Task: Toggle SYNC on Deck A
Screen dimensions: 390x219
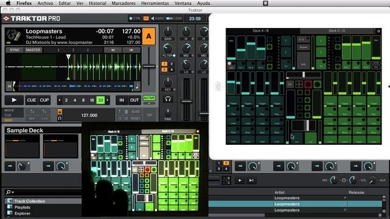Action: (x=15, y=50)
